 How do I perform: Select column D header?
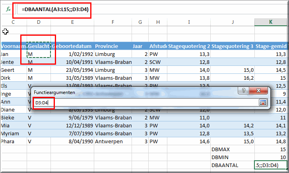pos(39,22)
